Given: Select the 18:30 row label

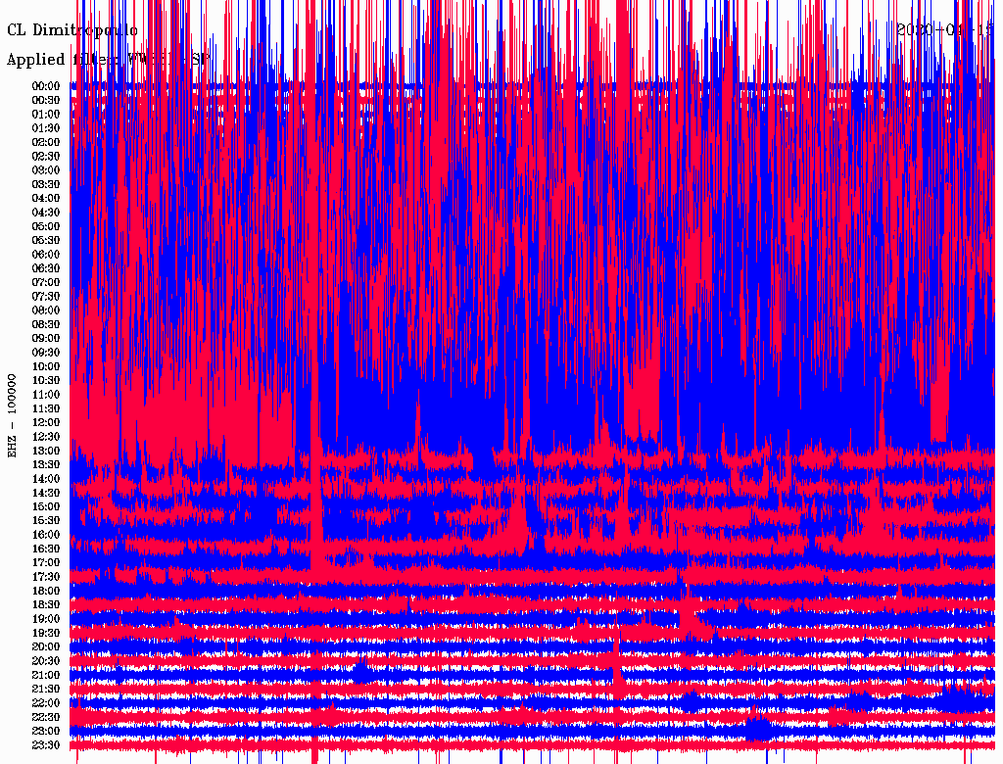Looking at the screenshot, I should tap(46, 604).
